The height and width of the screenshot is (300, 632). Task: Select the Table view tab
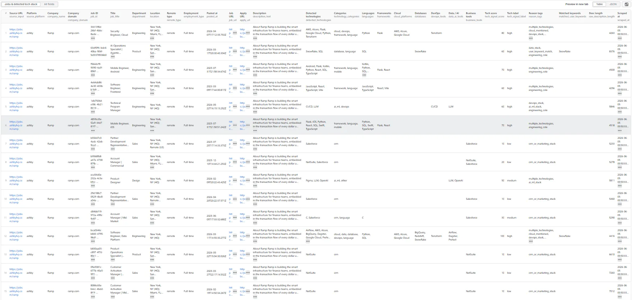(x=599, y=4)
